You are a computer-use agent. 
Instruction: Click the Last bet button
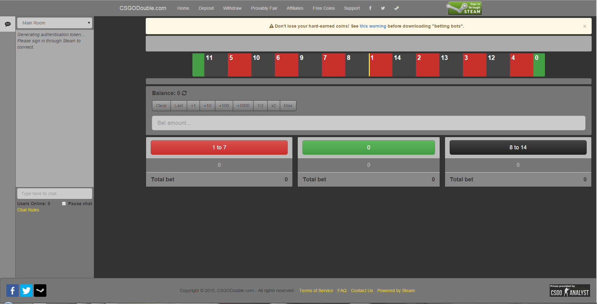[179, 106]
